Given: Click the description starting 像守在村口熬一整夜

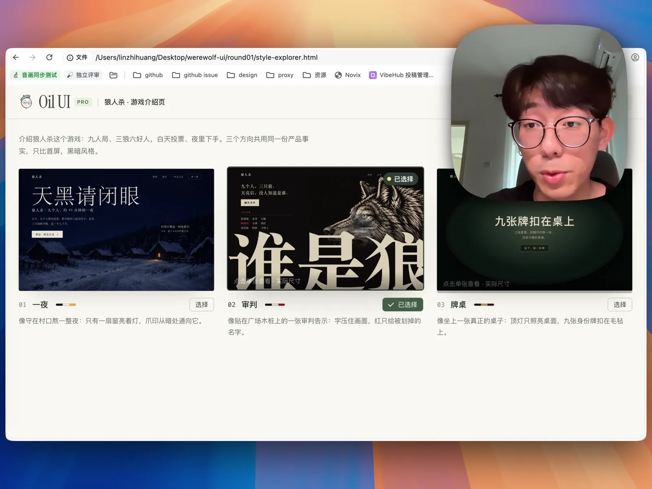Looking at the screenshot, I should pos(112,321).
